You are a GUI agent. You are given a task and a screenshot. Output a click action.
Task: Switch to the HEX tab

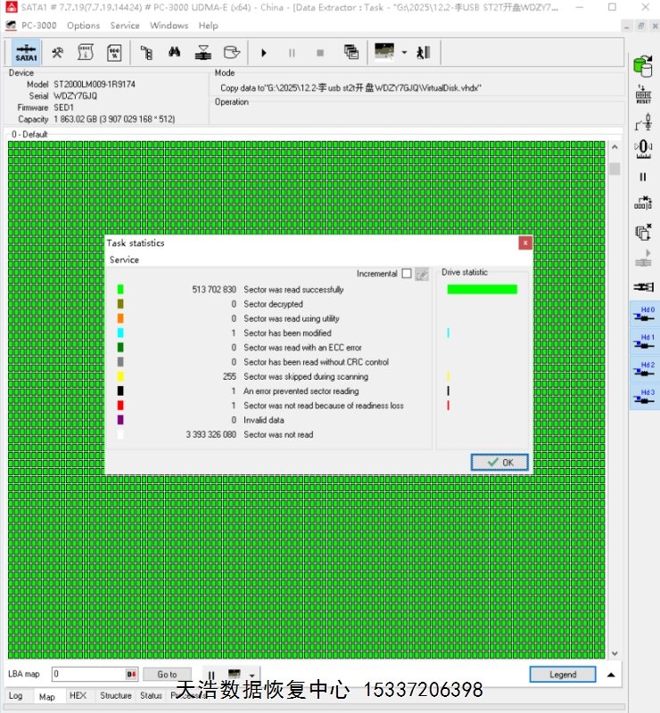pos(78,696)
